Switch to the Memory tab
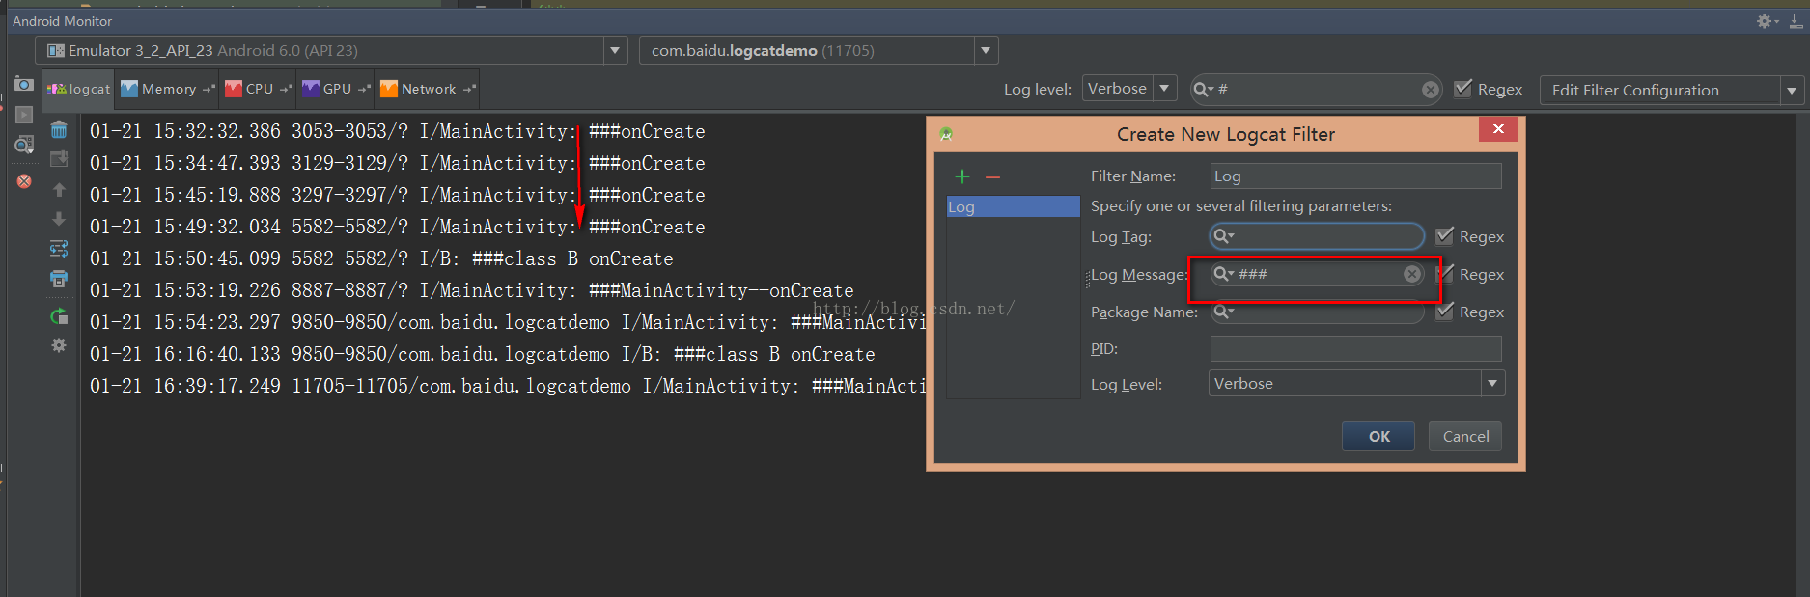1810x597 pixels. click(x=167, y=89)
